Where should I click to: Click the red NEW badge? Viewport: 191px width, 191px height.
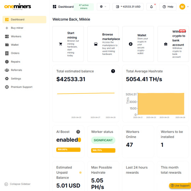[183, 31]
